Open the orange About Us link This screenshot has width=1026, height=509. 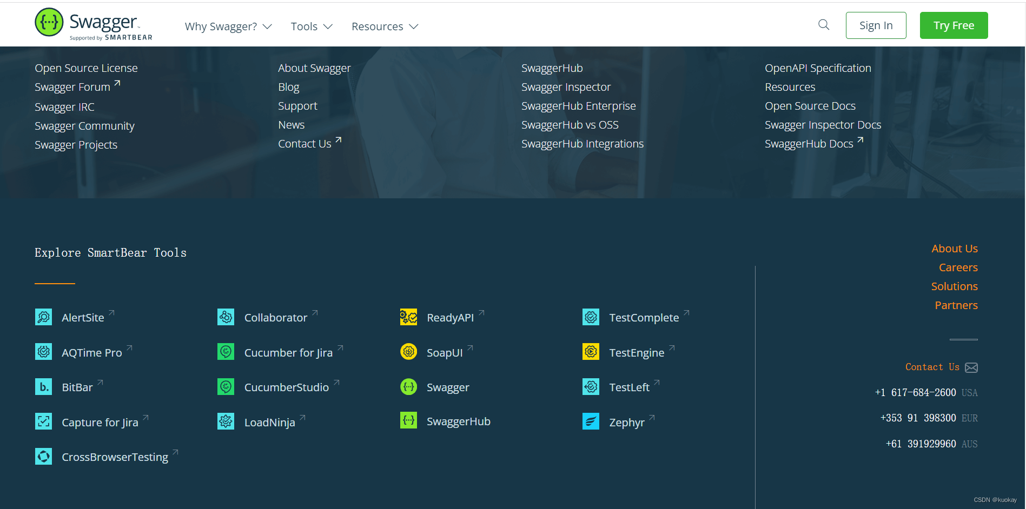pyautogui.click(x=955, y=249)
